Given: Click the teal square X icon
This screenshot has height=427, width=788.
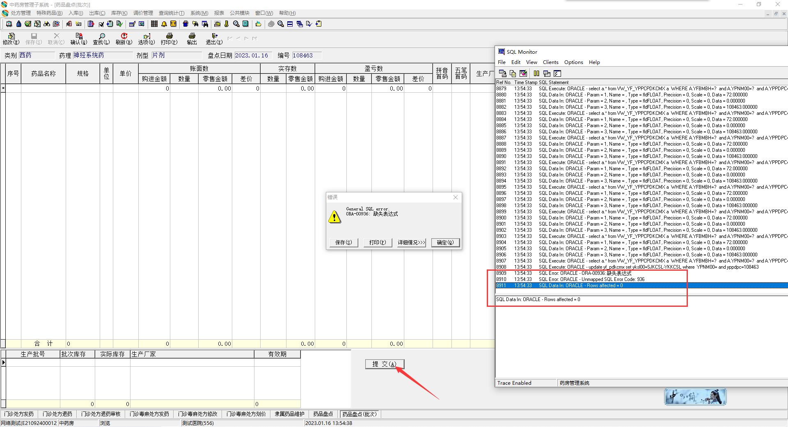Looking at the screenshot, I should 245,24.
